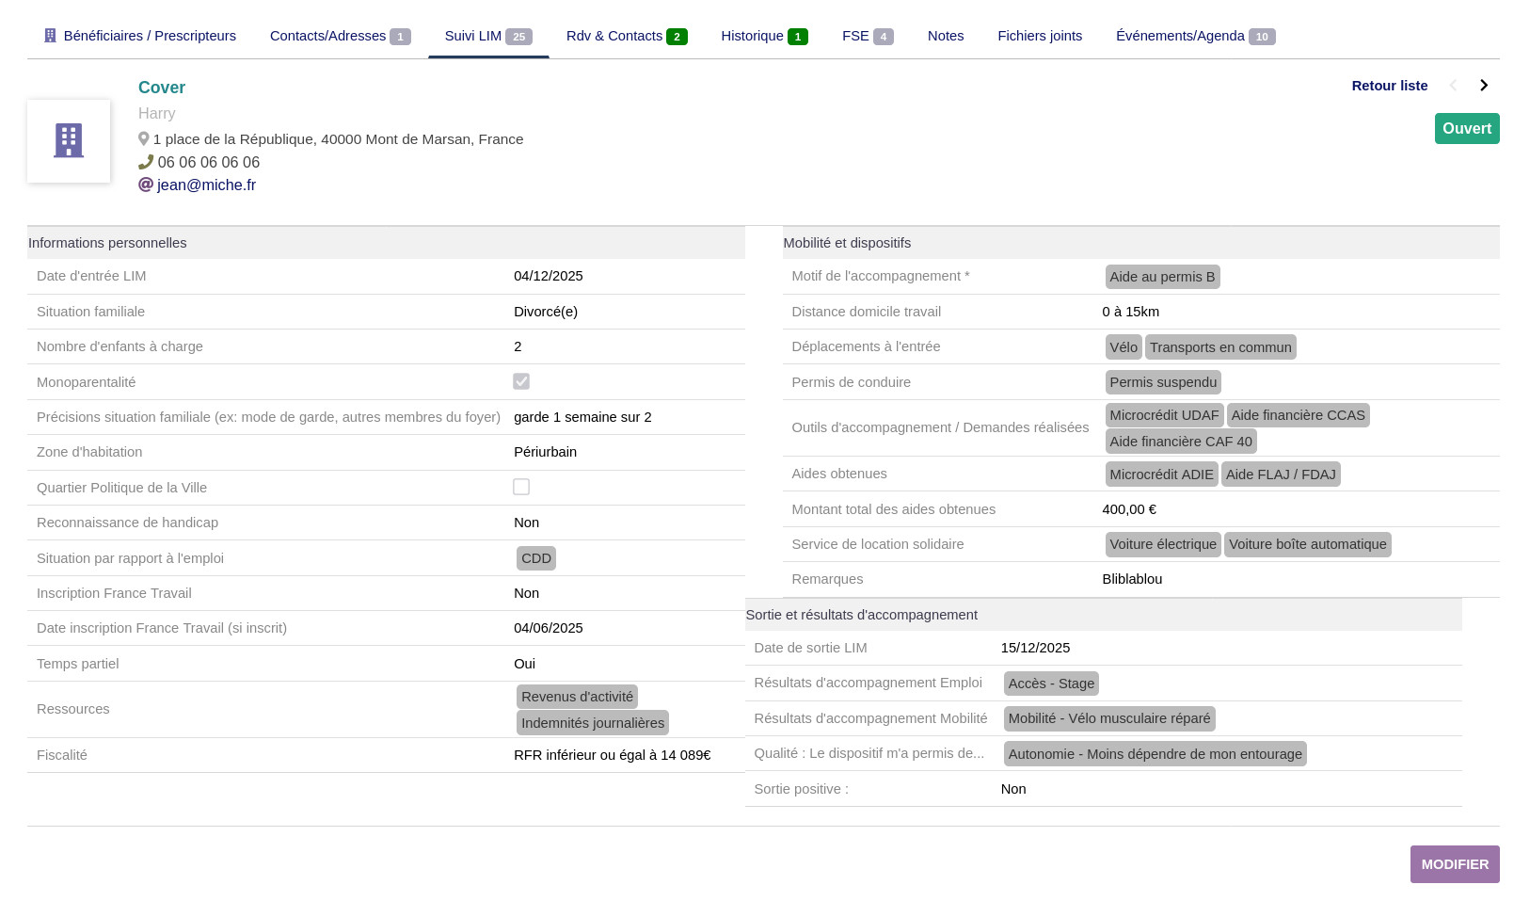Click the Retour liste link
Screen dimensions: 1514x901
(x=1389, y=86)
